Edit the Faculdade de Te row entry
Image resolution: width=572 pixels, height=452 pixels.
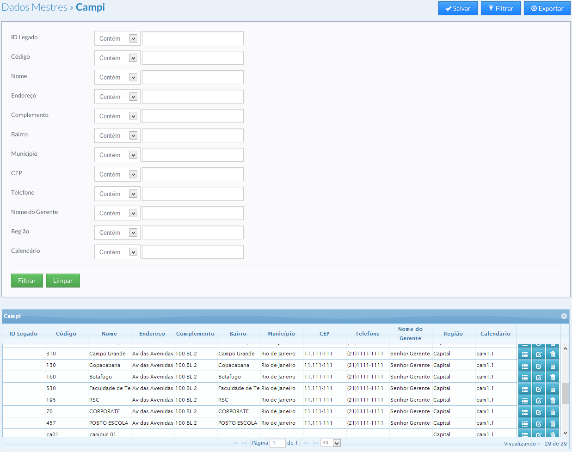(x=538, y=389)
